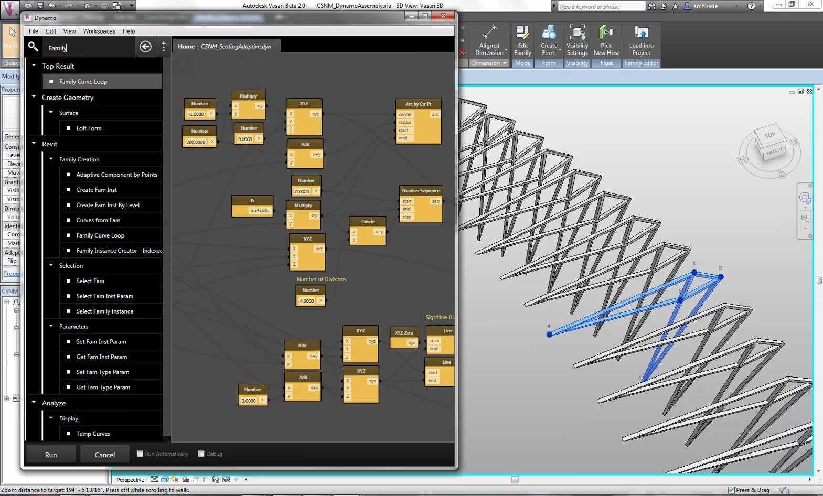
Task: Click the ViewCube TOP face
Action: (769, 135)
